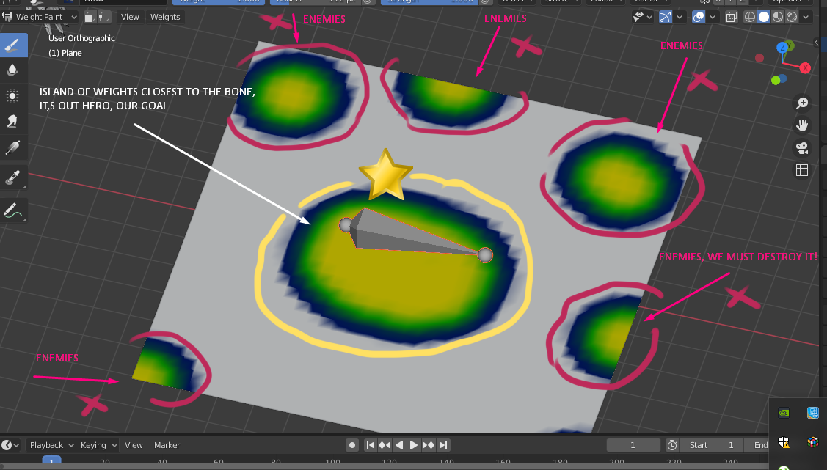
Task: Toggle face selection masking button
Action: [90, 18]
